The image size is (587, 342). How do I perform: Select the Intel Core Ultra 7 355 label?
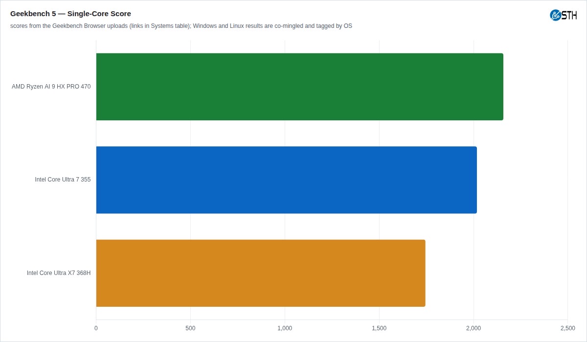[x=63, y=180]
